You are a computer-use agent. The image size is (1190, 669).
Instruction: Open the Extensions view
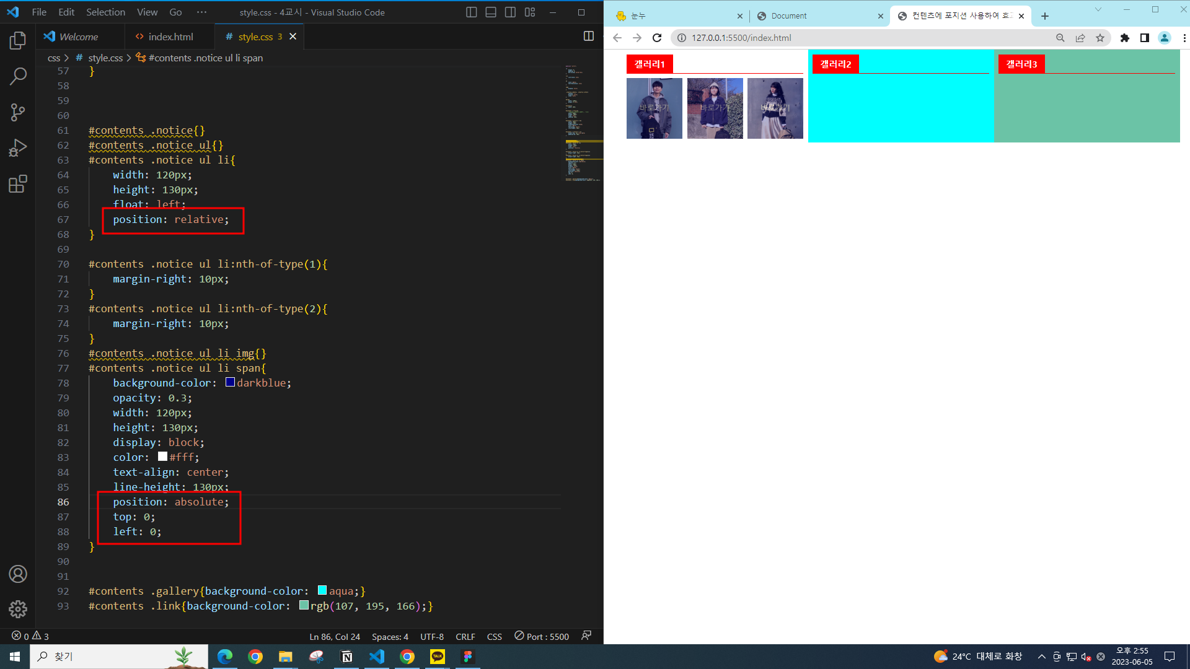pos(18,184)
